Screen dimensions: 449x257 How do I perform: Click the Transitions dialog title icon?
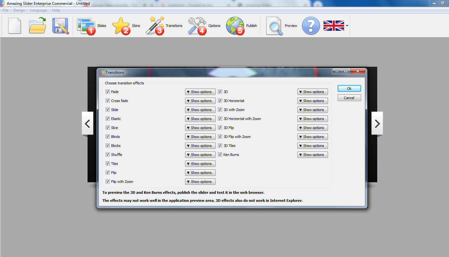coord(102,73)
